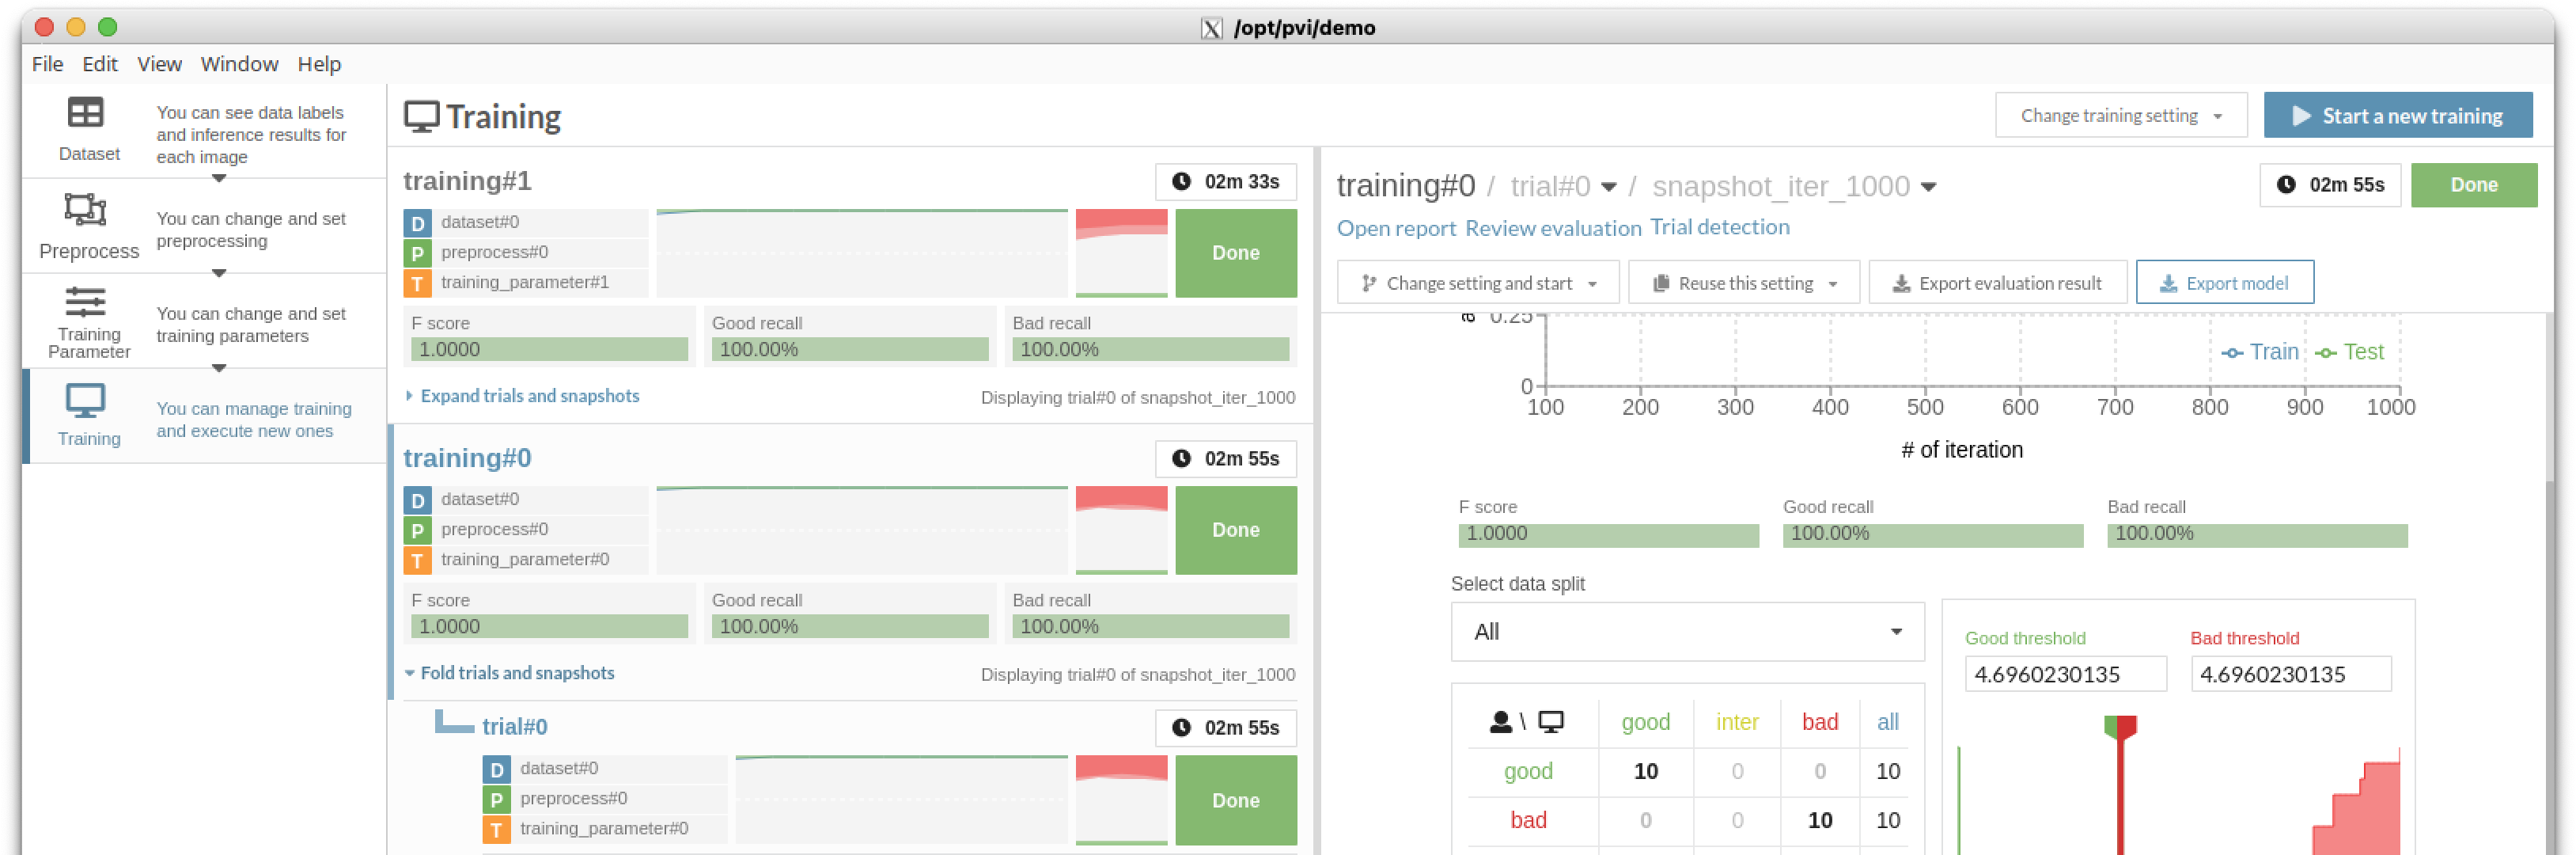Click green P icon for training#0 preprocess#0
The height and width of the screenshot is (855, 2576).
(417, 530)
